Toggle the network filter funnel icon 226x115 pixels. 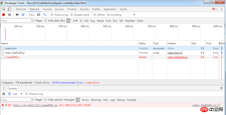23,15
